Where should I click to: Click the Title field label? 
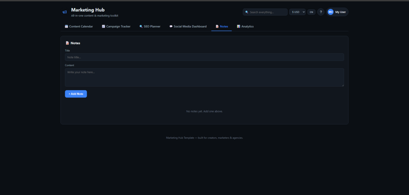[x=67, y=51]
